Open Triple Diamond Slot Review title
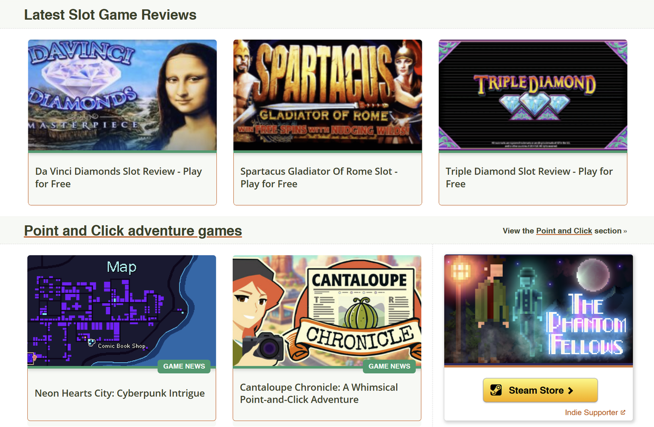 click(529, 177)
